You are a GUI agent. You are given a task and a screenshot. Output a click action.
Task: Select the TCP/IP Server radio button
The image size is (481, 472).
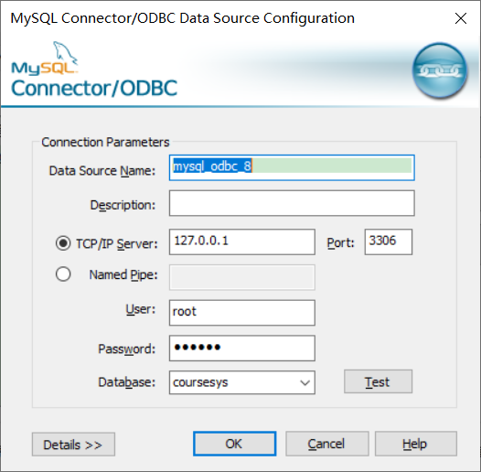click(63, 243)
